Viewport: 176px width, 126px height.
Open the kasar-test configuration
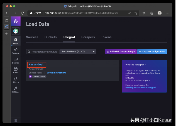[36, 65]
